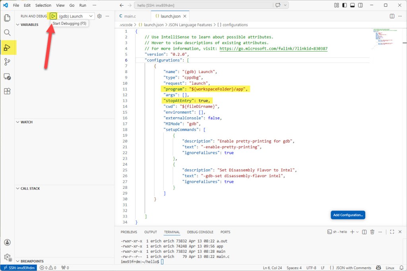This screenshot has width=407, height=271.
Task: Click the Start Debugging play button
Action: [x=53, y=16]
